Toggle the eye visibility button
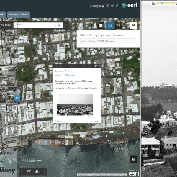 point(133,25)
